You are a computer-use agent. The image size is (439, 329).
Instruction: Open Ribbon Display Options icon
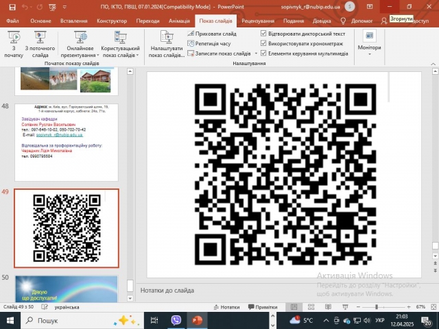[x=370, y=7]
